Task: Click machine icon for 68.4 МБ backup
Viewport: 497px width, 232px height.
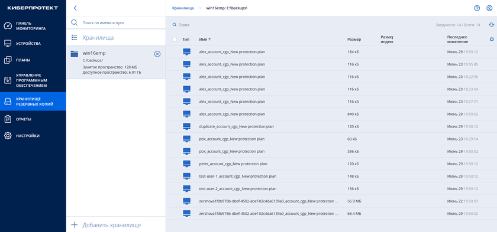Action: click(x=187, y=214)
